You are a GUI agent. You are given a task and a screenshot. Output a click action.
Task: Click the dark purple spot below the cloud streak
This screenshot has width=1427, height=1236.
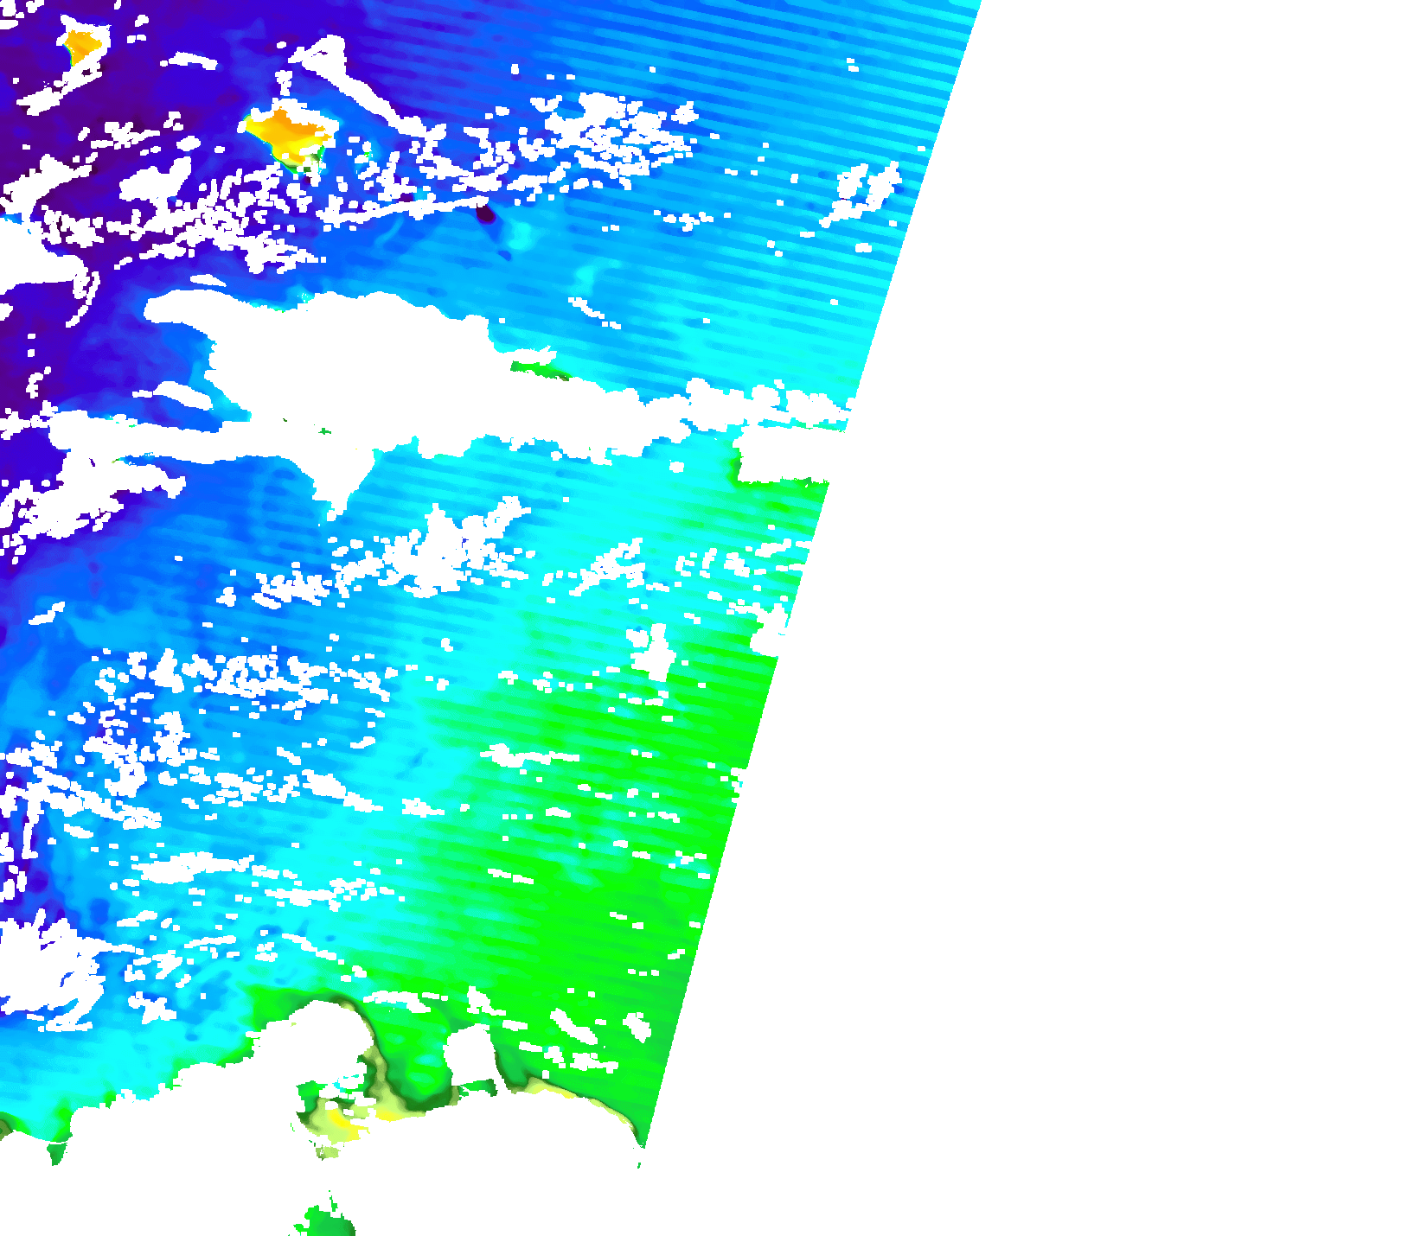click(x=486, y=214)
